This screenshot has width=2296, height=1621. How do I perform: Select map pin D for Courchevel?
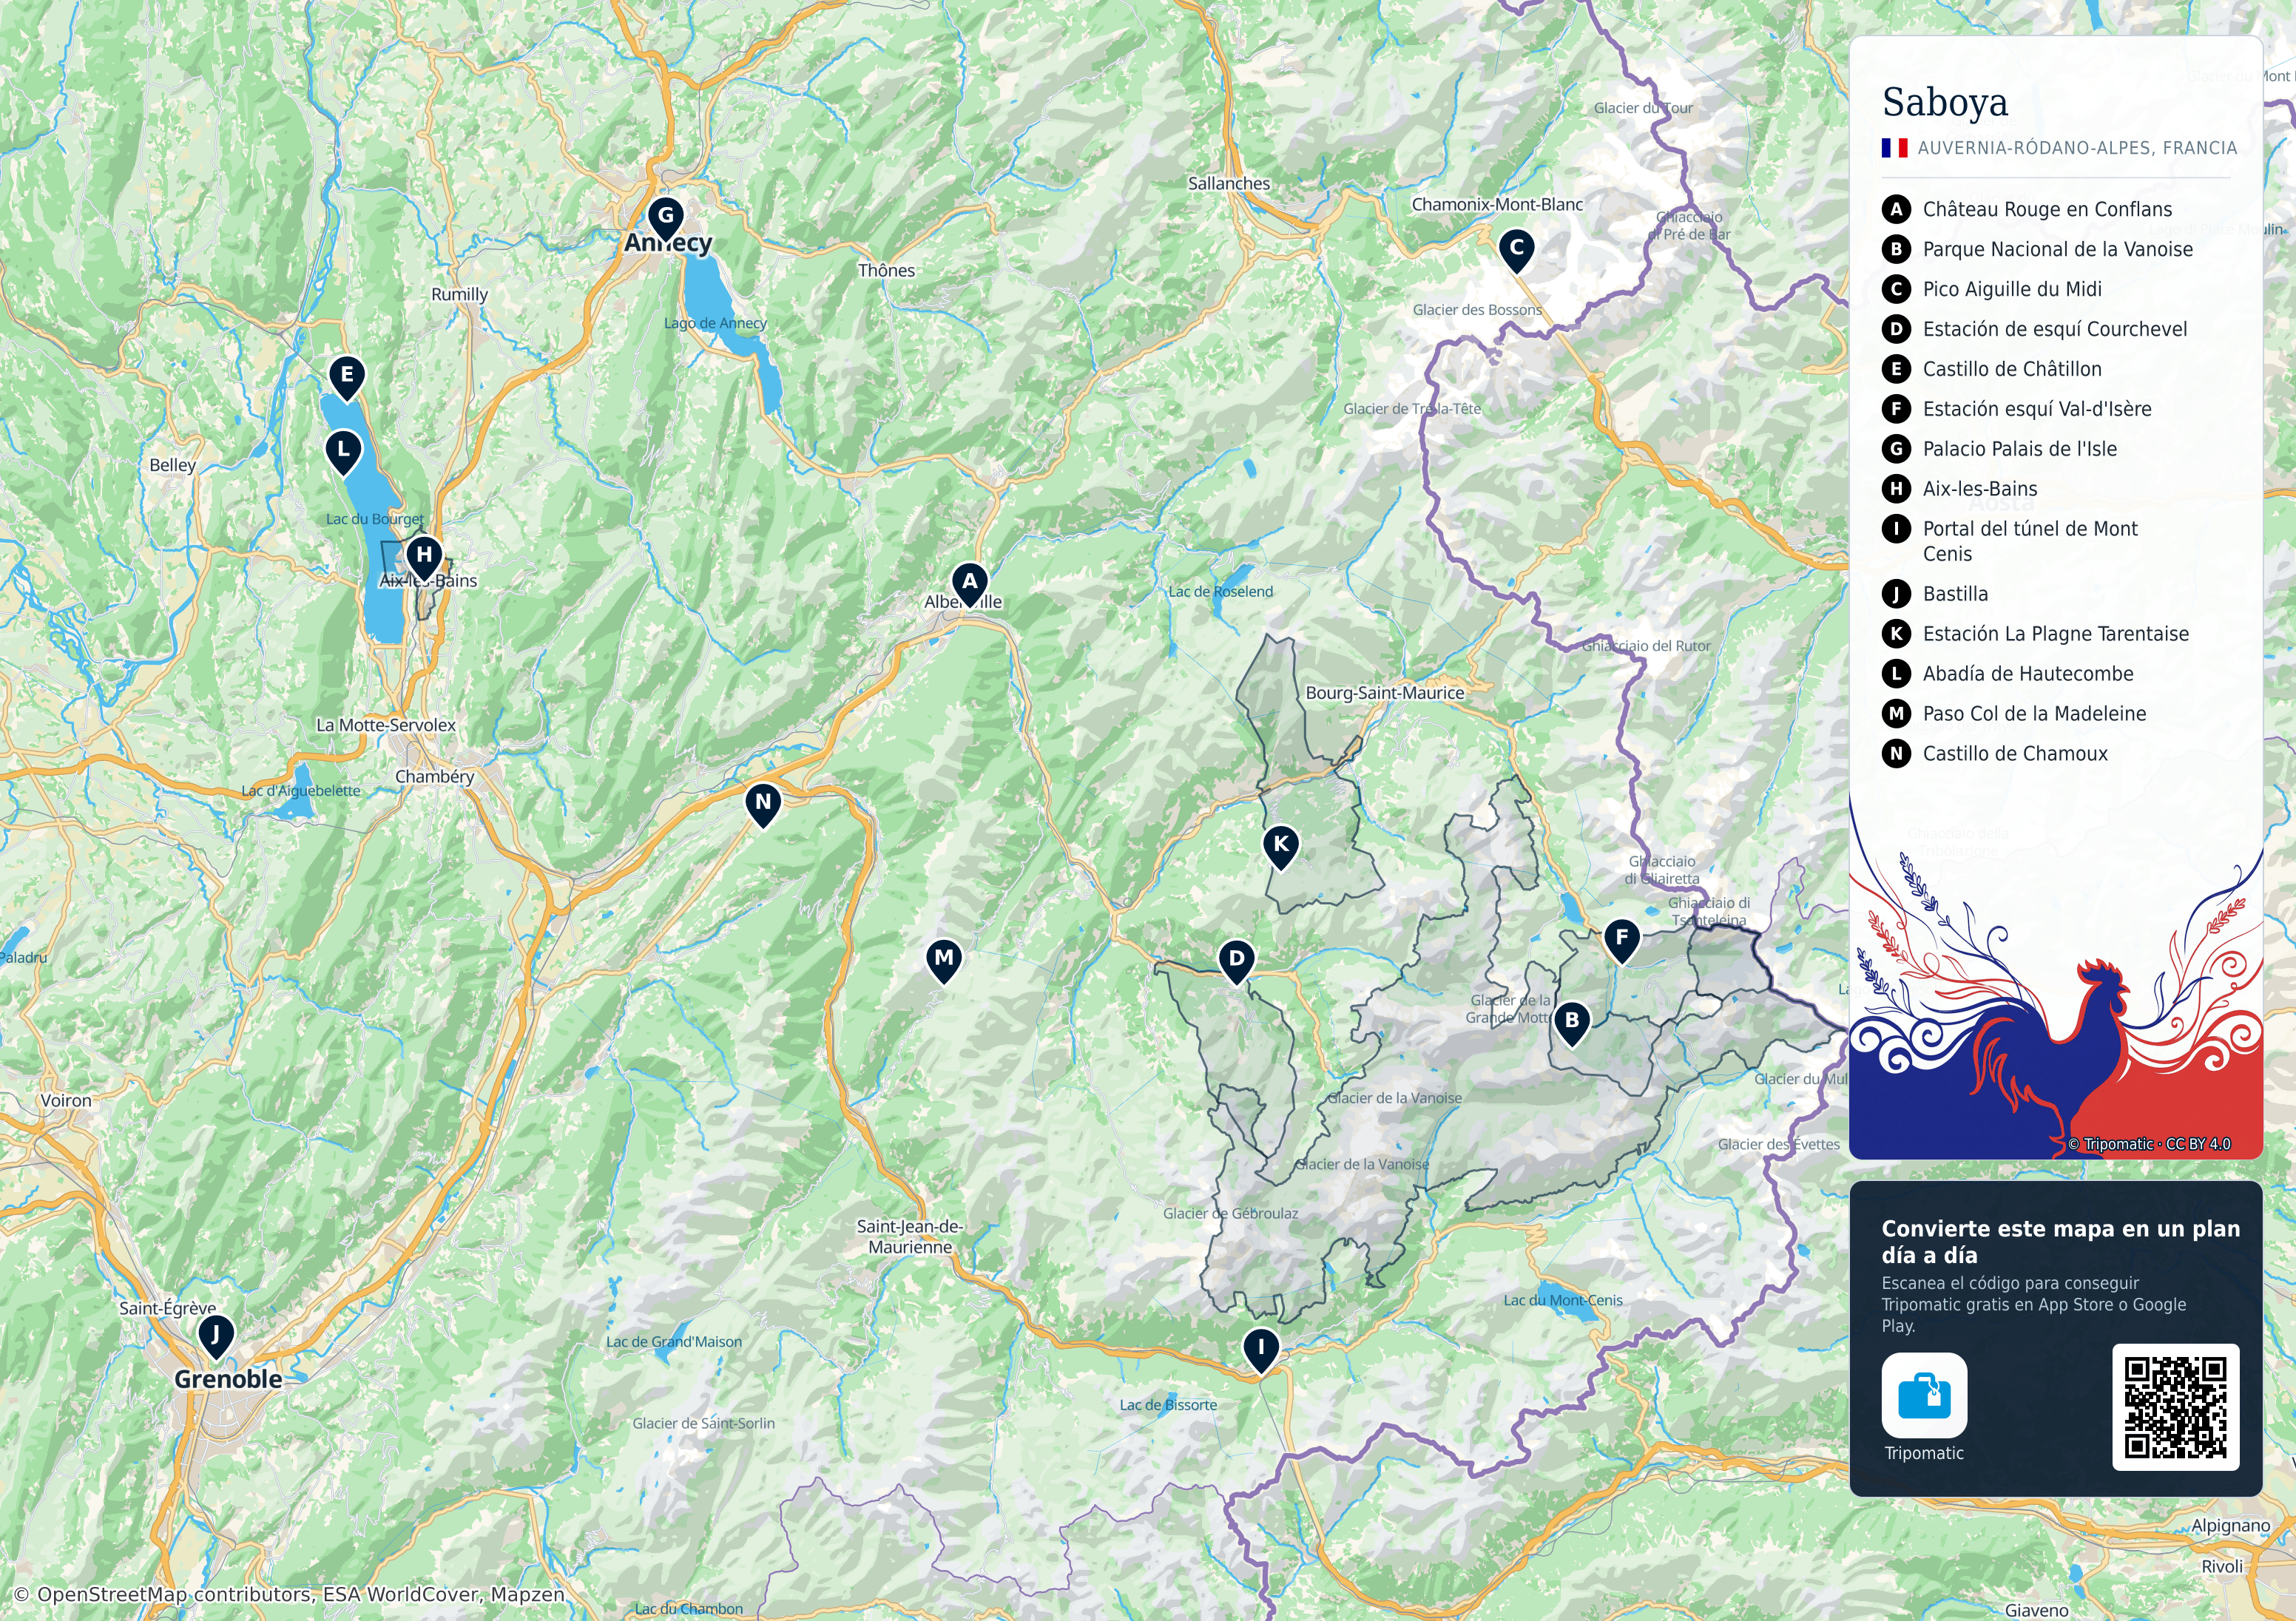pos(1236,962)
